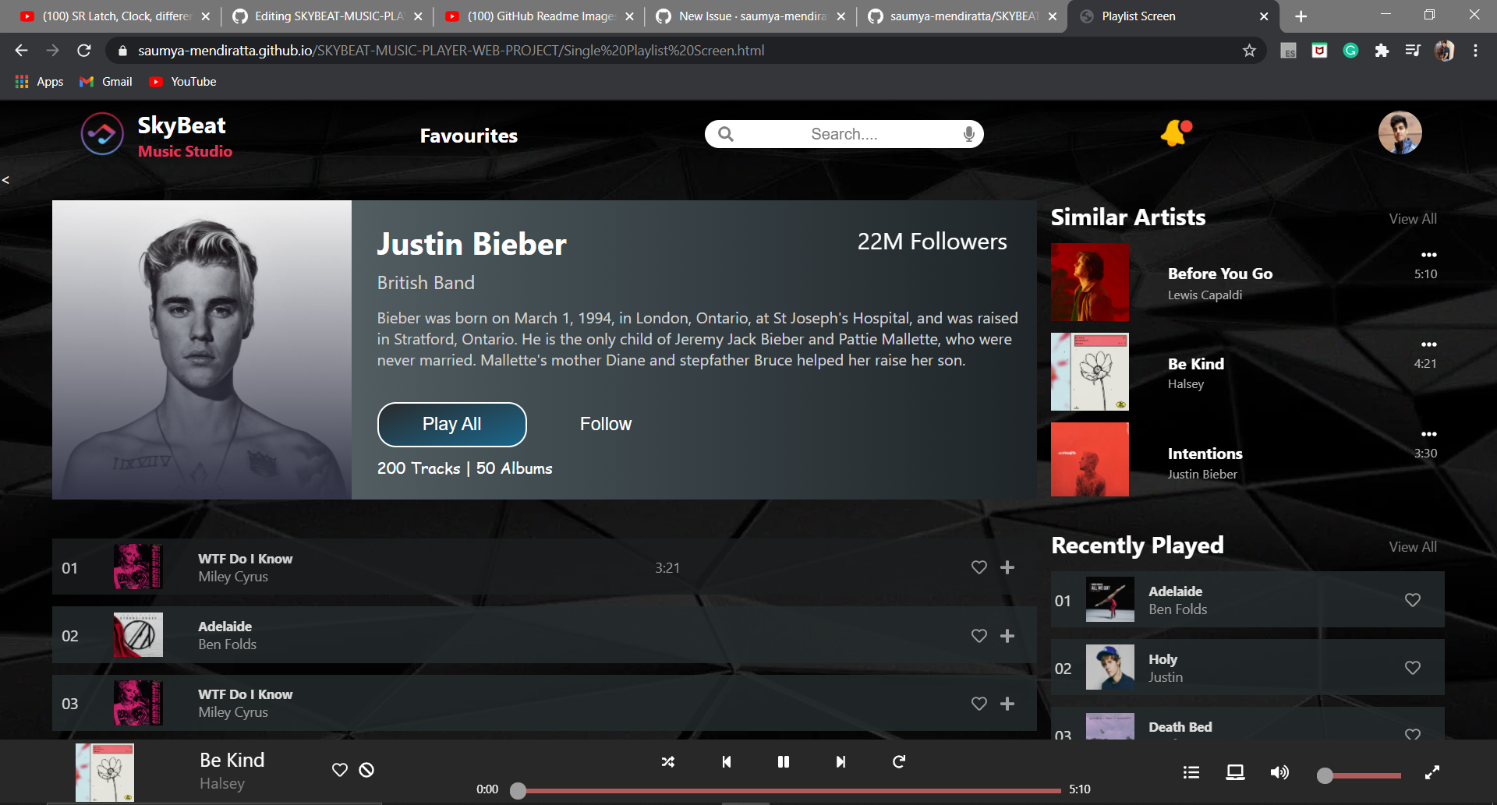Favourite Holy in Recently Played
The image size is (1497, 805).
pyautogui.click(x=1413, y=668)
